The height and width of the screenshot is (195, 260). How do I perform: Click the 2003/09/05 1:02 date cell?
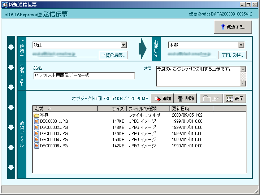pos(187,115)
